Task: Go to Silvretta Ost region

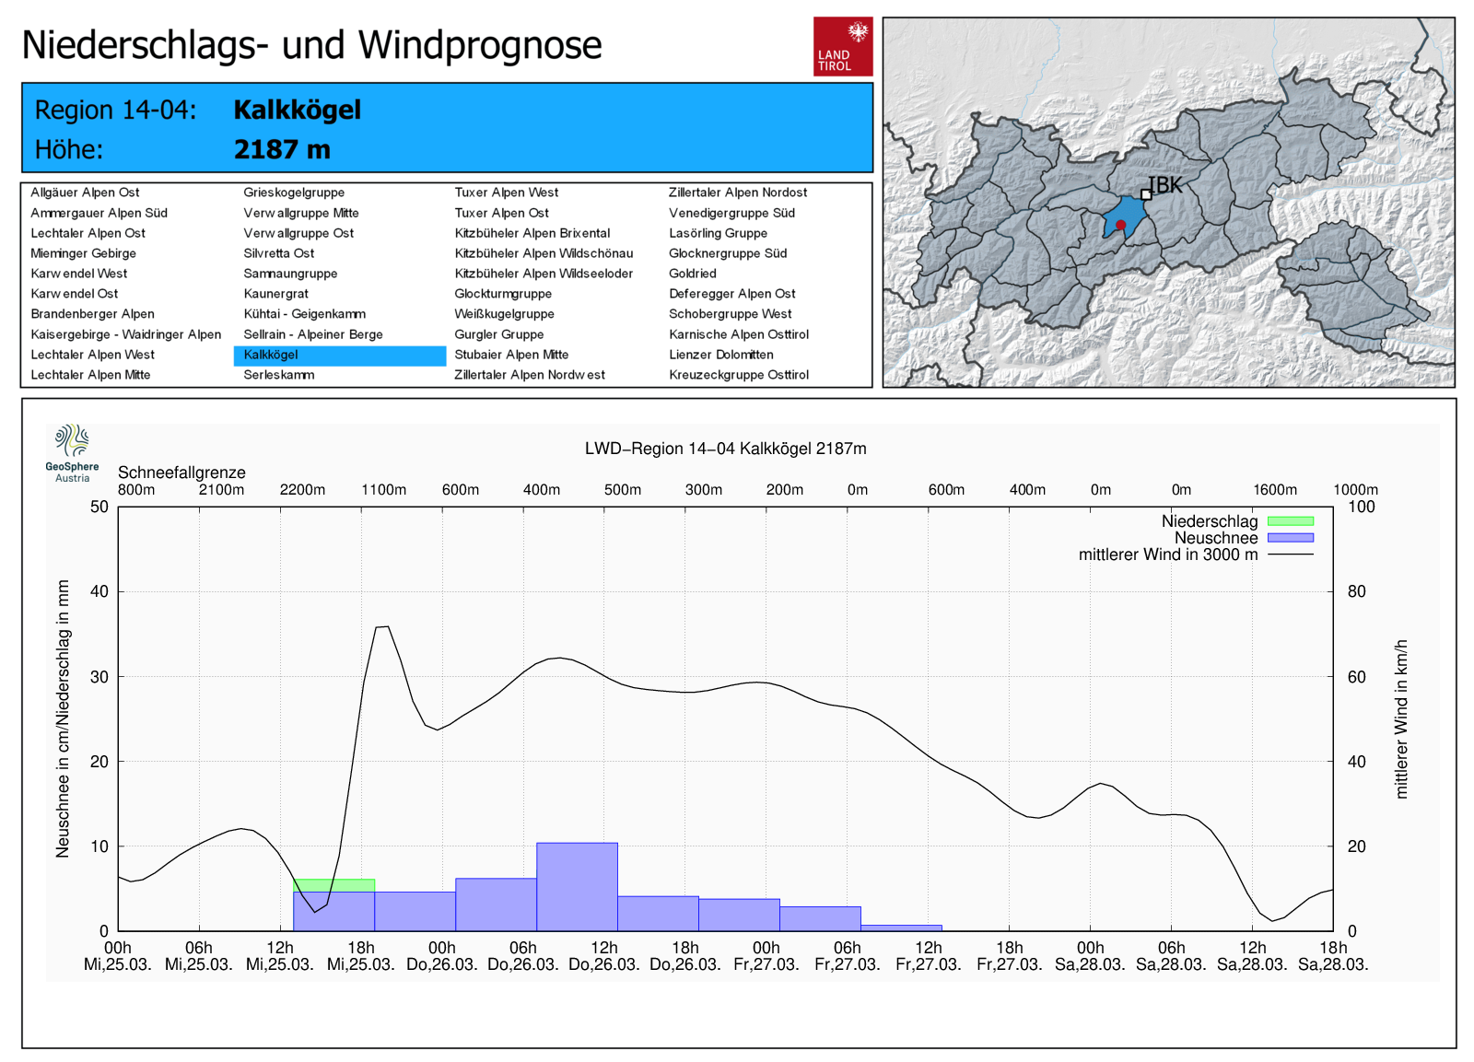Action: [x=279, y=253]
